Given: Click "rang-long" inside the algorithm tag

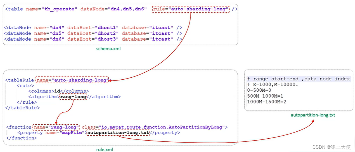Looking at the screenshot, I should [73, 97].
